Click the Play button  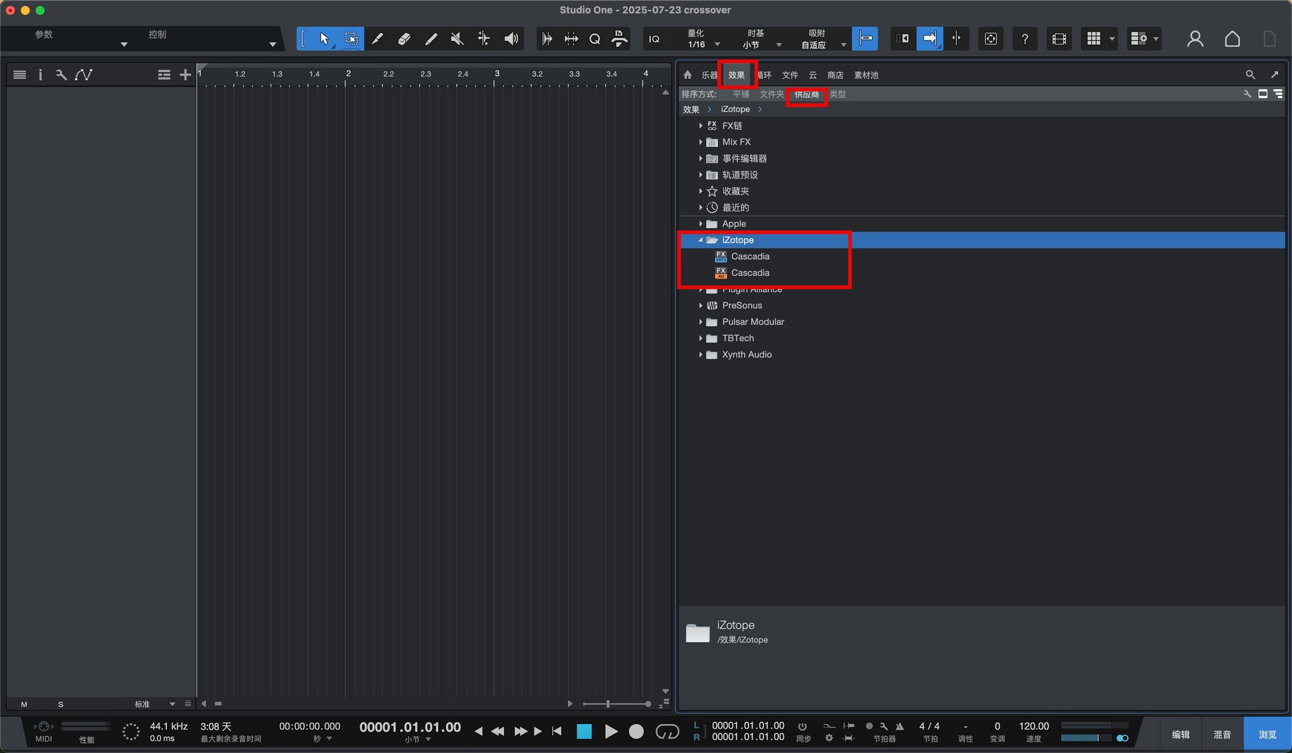(x=611, y=731)
